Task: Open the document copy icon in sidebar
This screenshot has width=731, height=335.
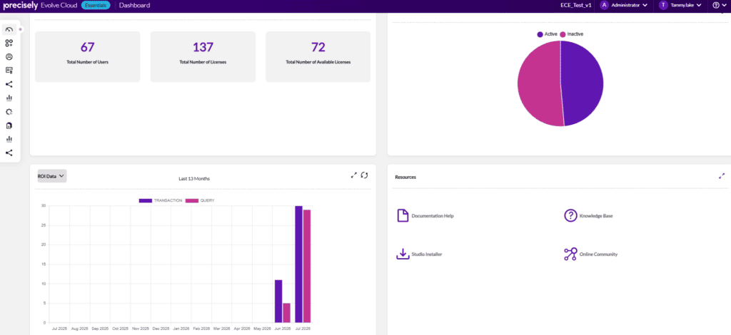Action: coord(9,125)
